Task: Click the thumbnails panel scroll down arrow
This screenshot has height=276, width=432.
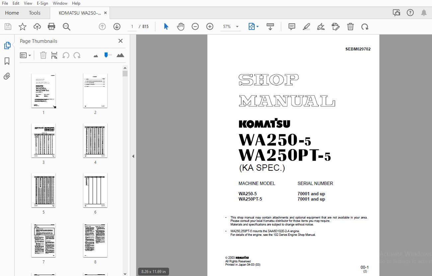Action: (x=125, y=274)
